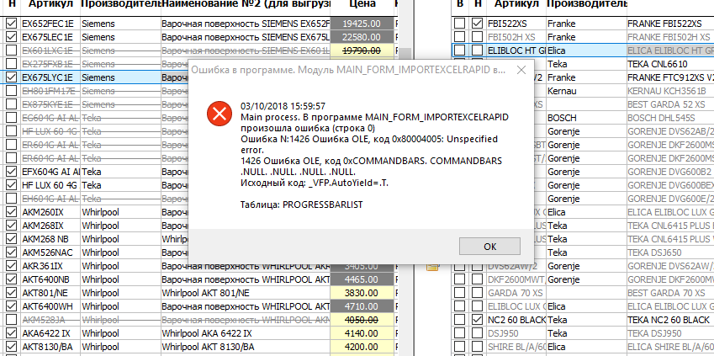Screen dimensions: 714x356
Task: Uncheck column Н checkbox for NC2 60 BLACK
Action: click(x=477, y=320)
